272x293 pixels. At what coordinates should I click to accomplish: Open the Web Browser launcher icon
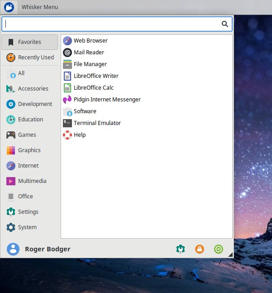pos(67,41)
